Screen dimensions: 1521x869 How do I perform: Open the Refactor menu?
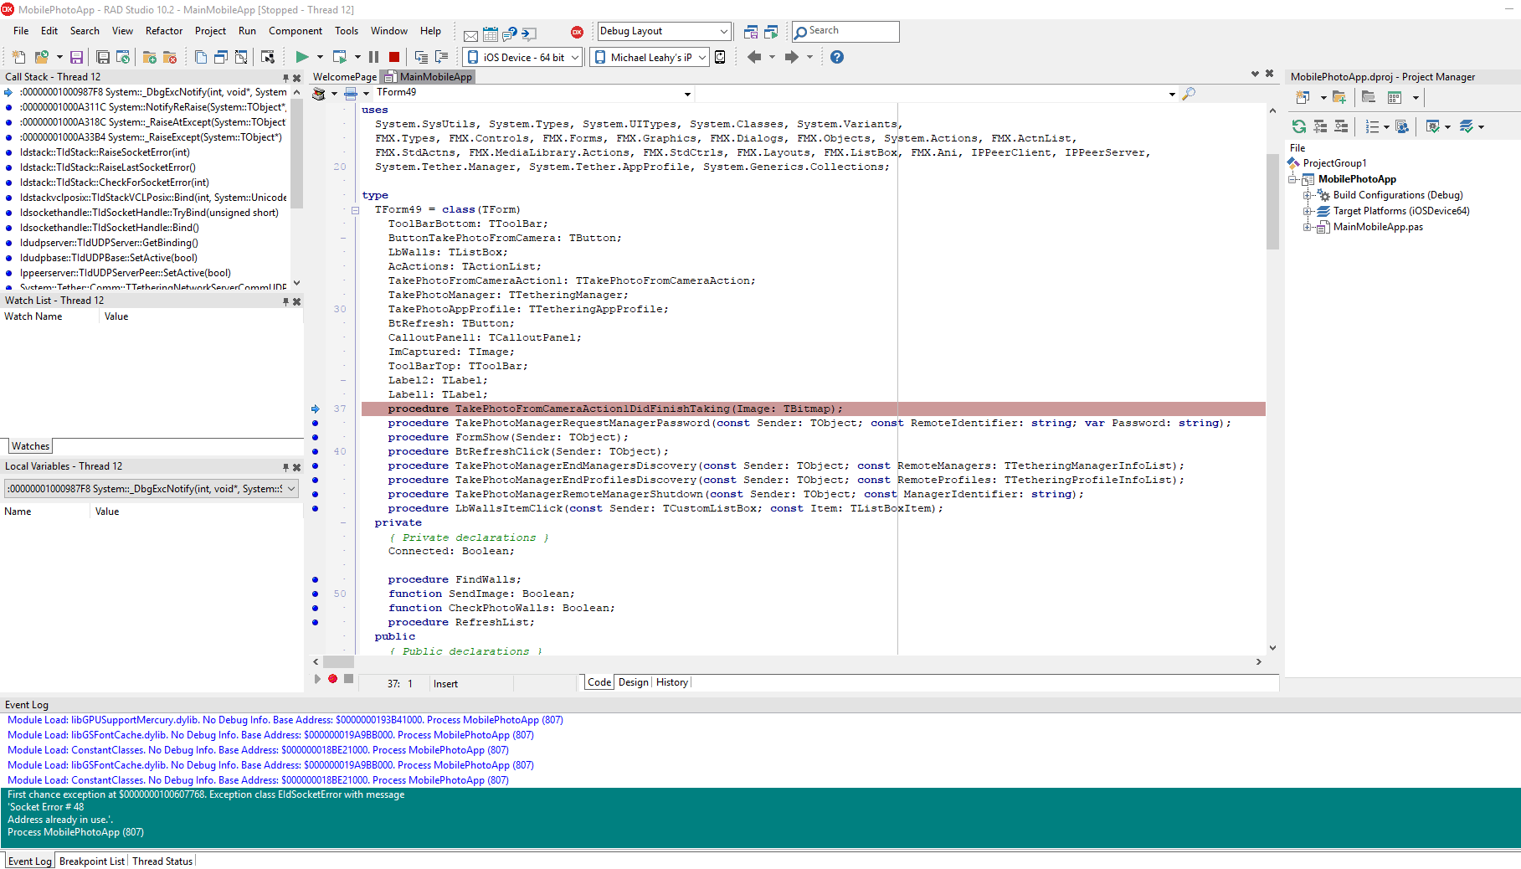(163, 31)
